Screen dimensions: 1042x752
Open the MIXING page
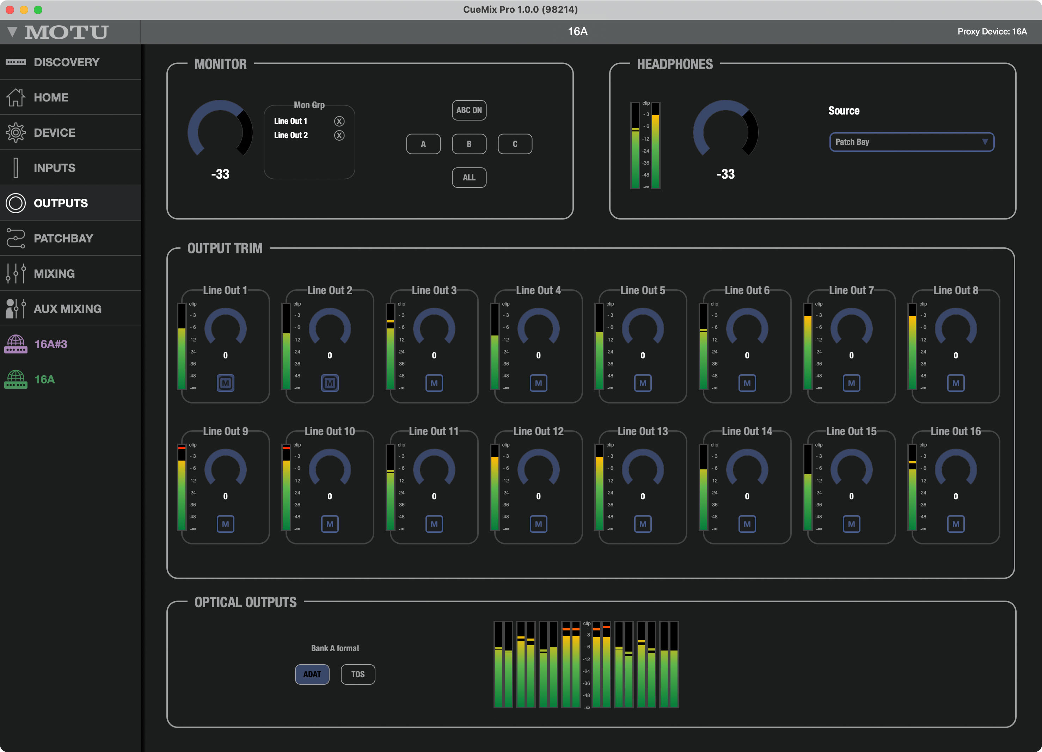click(x=70, y=273)
